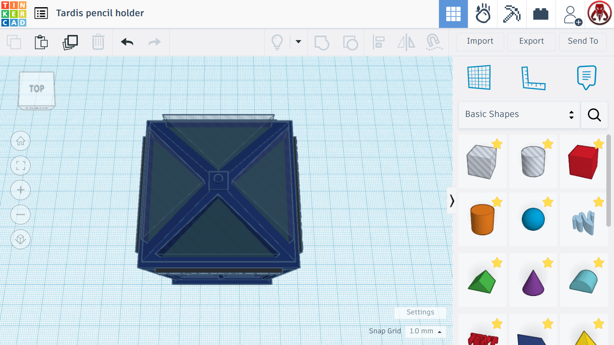Switch to Sim Lab view
Viewport: 614px width, 345px height.
click(483, 14)
